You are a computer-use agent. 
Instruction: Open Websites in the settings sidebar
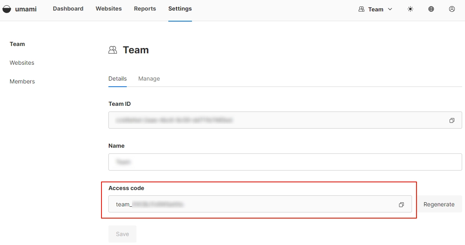tap(22, 63)
